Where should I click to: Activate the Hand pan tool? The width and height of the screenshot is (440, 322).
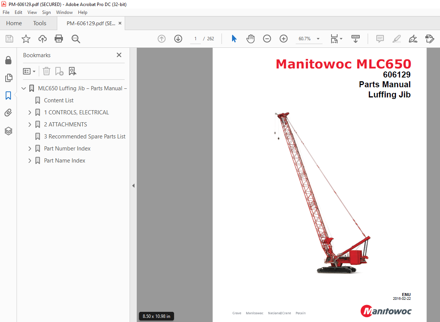250,39
